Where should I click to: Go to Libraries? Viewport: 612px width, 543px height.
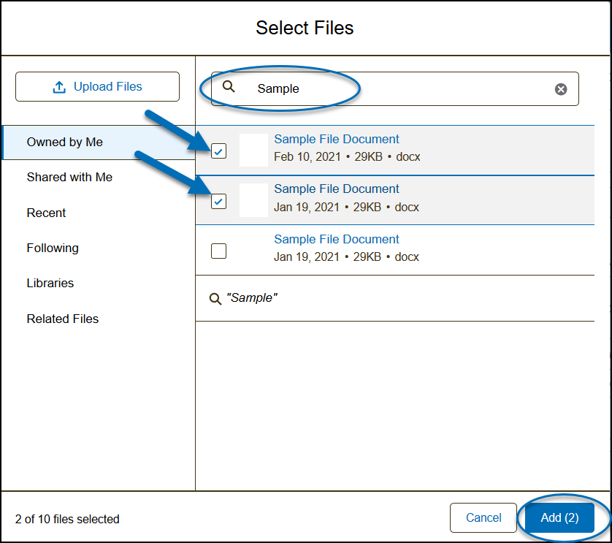(x=50, y=284)
